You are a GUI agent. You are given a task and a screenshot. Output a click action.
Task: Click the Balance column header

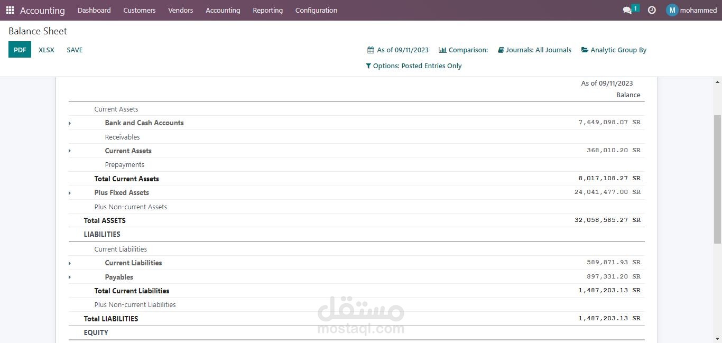click(628, 95)
